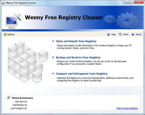
Task: Click the 'Click to reset statistics' link
Action: (x=127, y=108)
